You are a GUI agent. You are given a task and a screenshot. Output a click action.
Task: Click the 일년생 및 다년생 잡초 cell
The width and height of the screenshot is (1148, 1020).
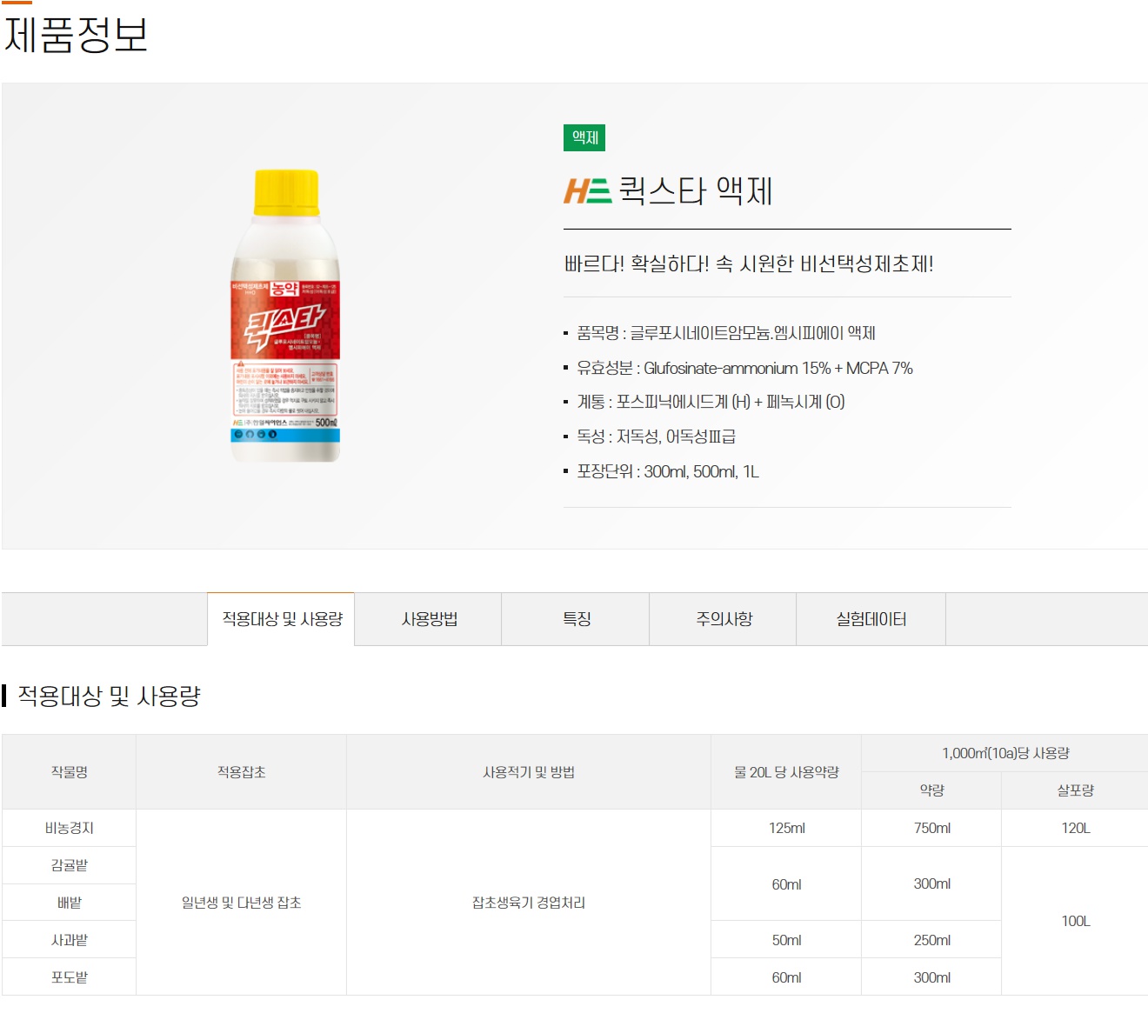(241, 903)
